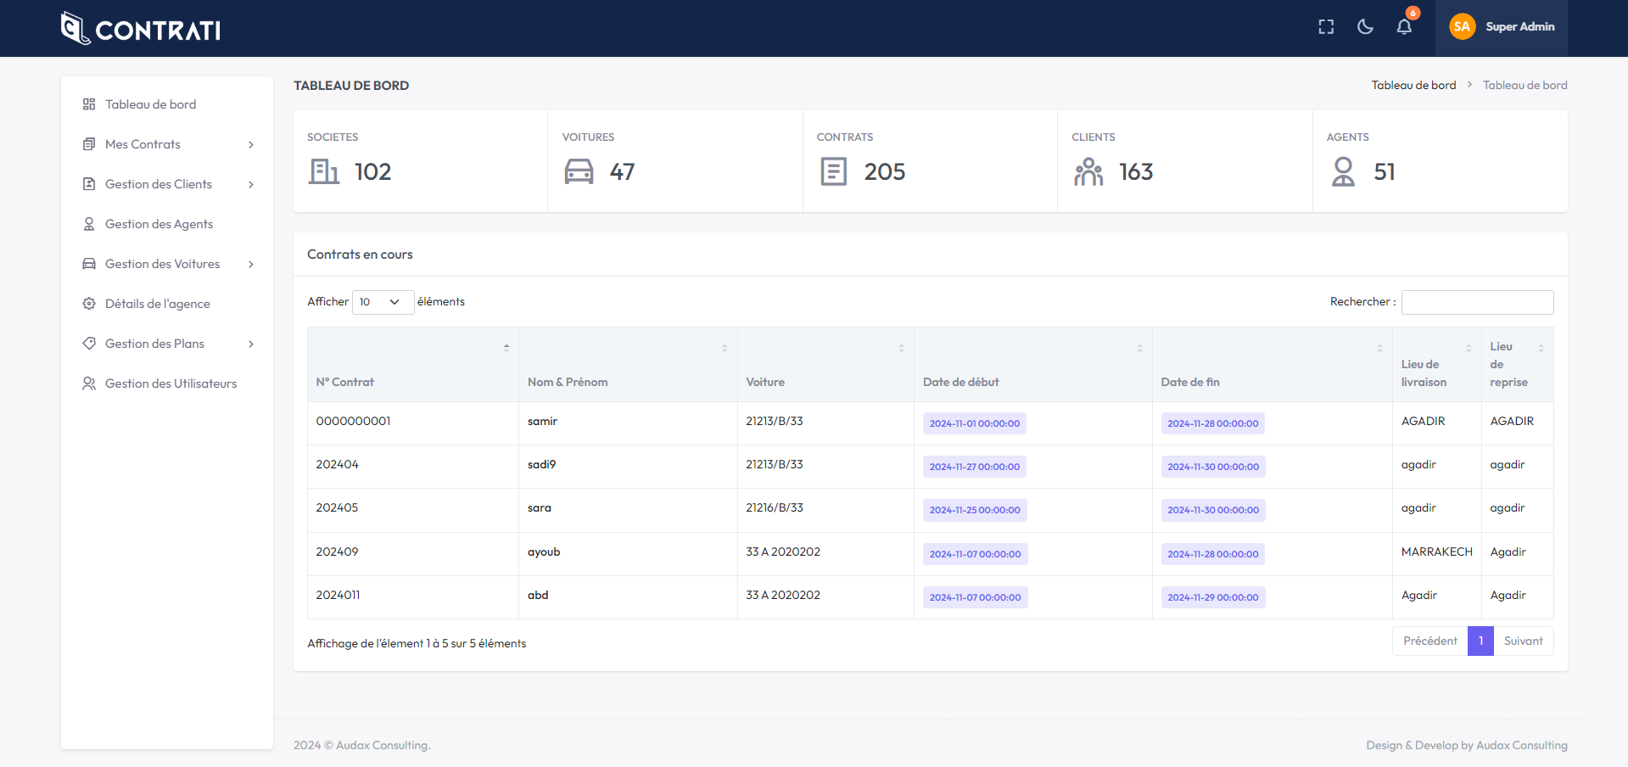Click the Societes building icon
The width and height of the screenshot is (1628, 767).
(323, 171)
